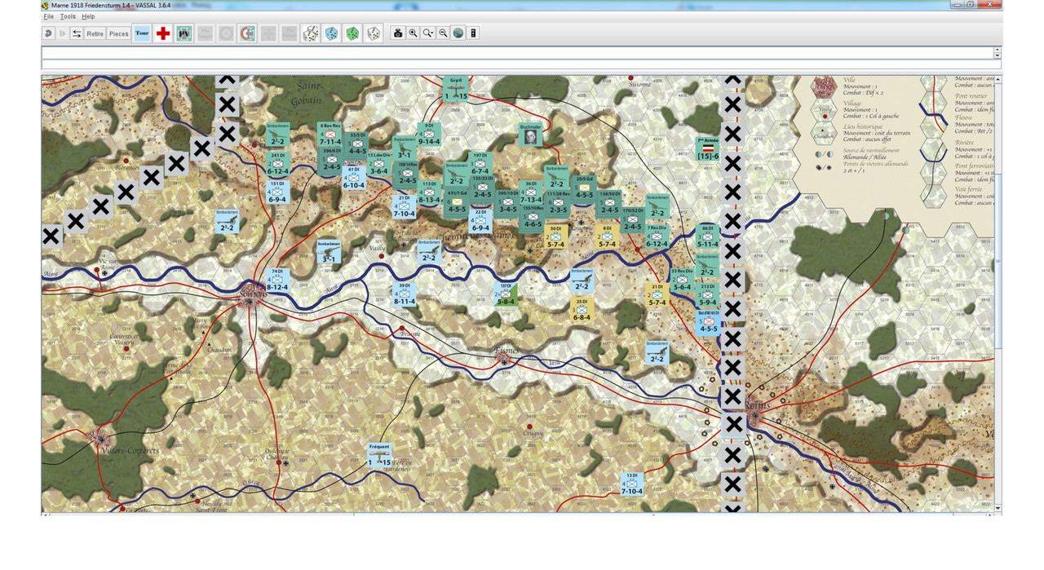Select the 61 DI counter
The width and height of the screenshot is (1044, 570).
tap(353, 178)
